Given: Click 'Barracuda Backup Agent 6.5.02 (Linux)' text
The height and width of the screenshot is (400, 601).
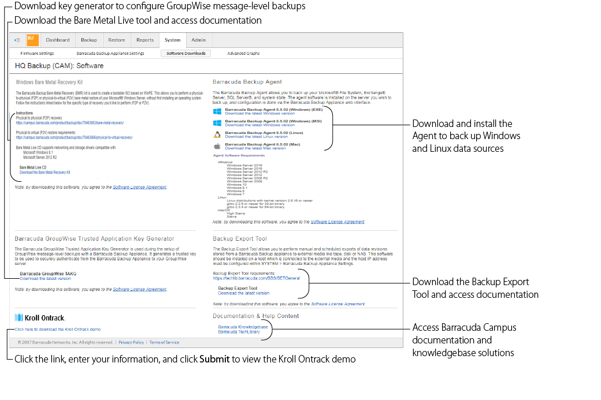Looking at the screenshot, I should click(x=264, y=132).
